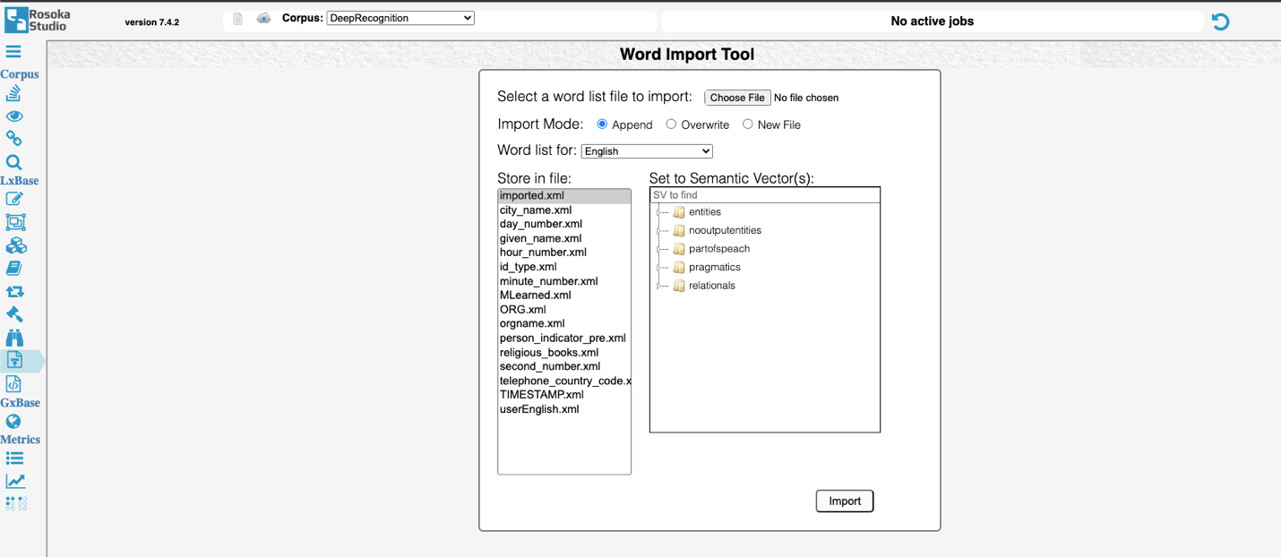1281x557 pixels.
Task: Click the globe icon above Metrics
Action: [x=15, y=421]
